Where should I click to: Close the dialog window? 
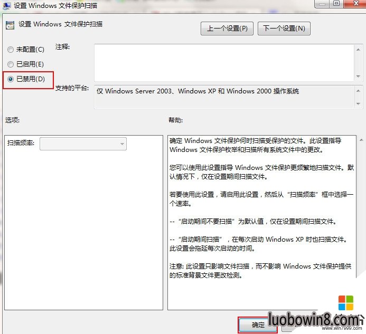pos(355,4)
